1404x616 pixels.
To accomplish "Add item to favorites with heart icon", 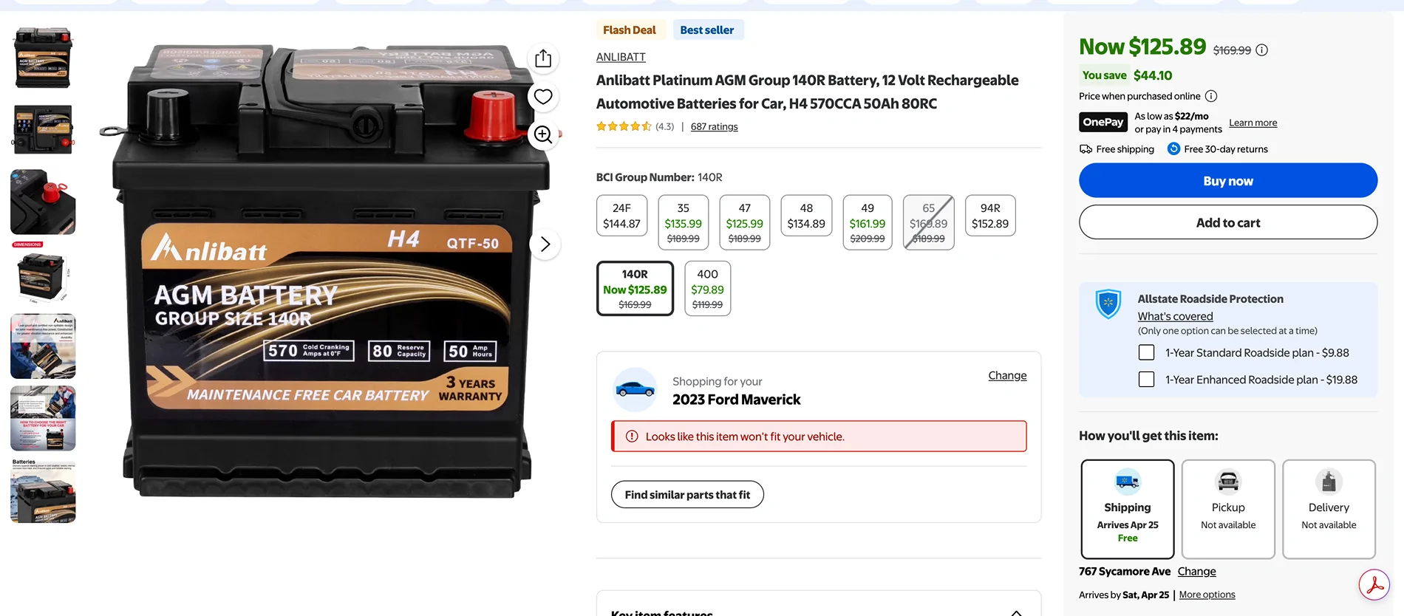I will (543, 97).
